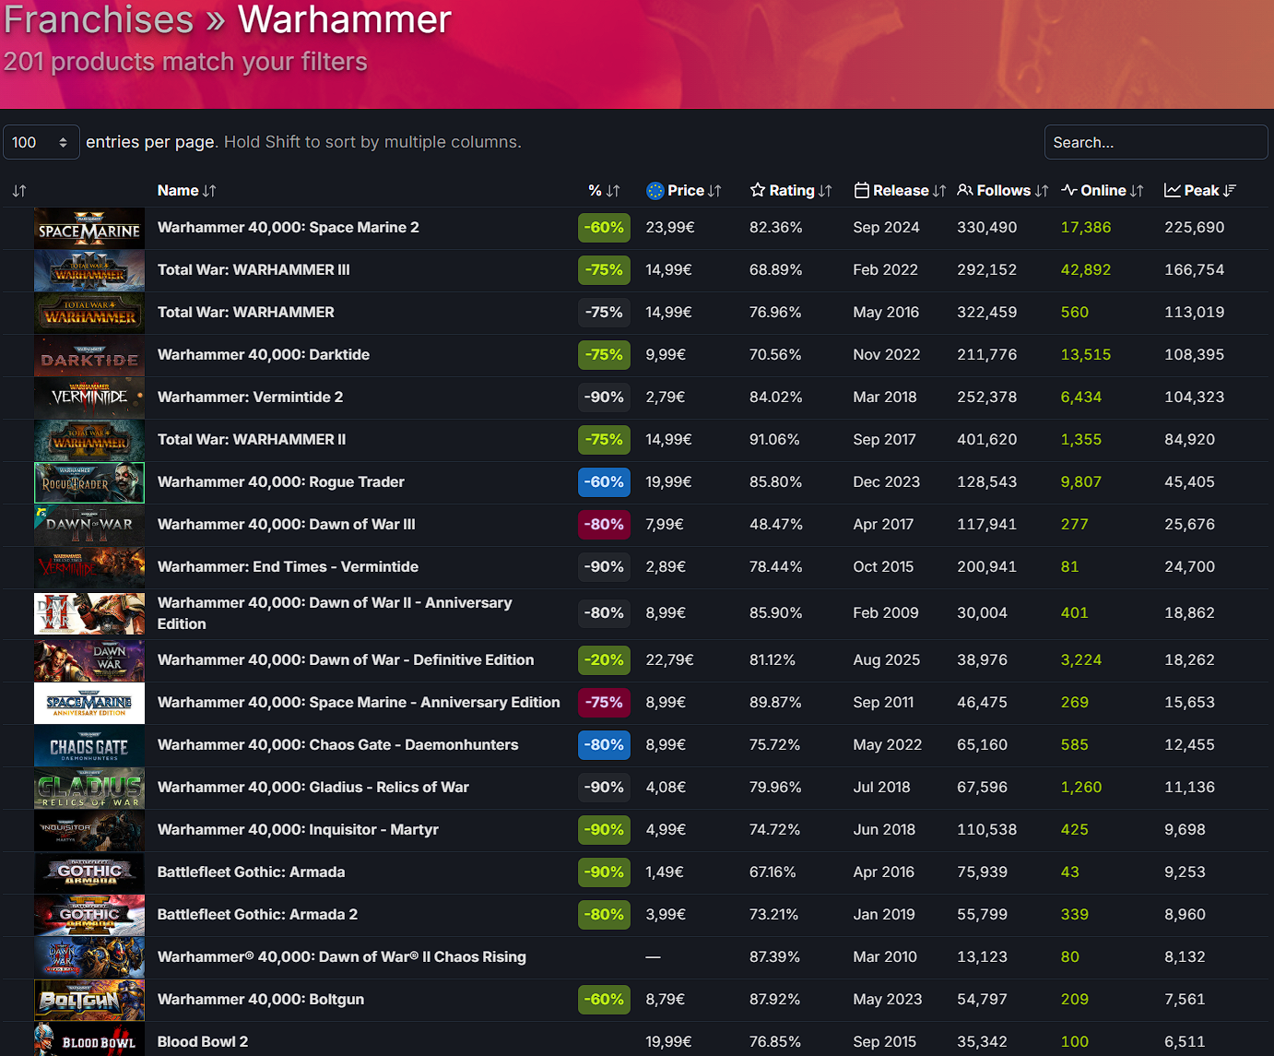
Task: Click Boltgun game thumbnail
Action: click(89, 1000)
